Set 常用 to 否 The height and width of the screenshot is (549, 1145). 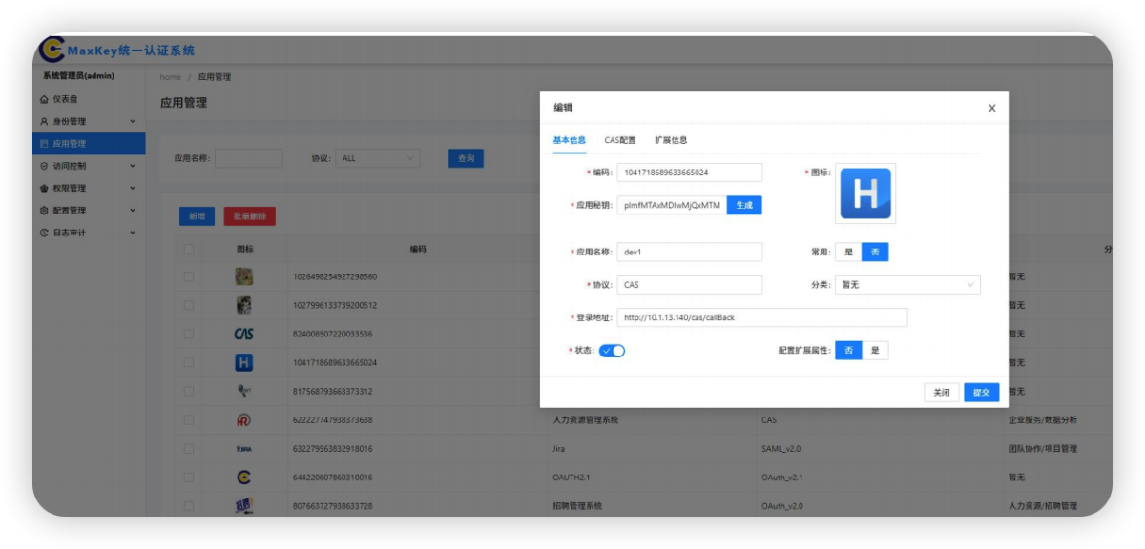pos(875,253)
